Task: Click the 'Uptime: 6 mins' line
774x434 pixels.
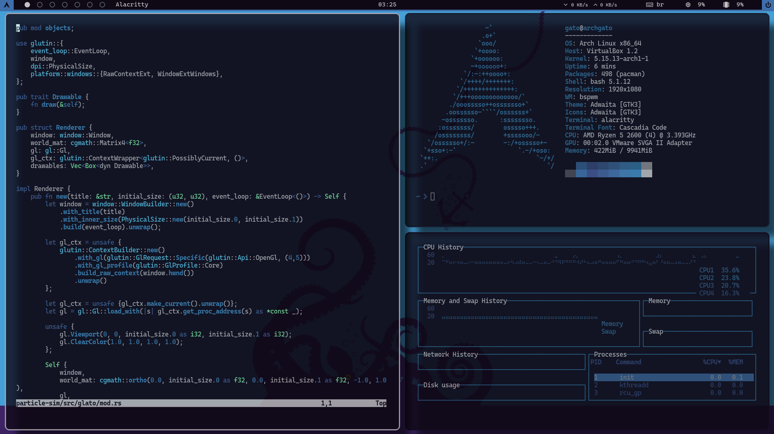Action: [590, 66]
